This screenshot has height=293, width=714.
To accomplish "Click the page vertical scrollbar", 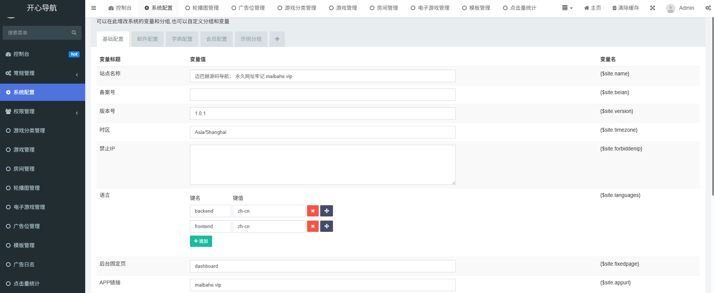I will click(x=713, y=107).
